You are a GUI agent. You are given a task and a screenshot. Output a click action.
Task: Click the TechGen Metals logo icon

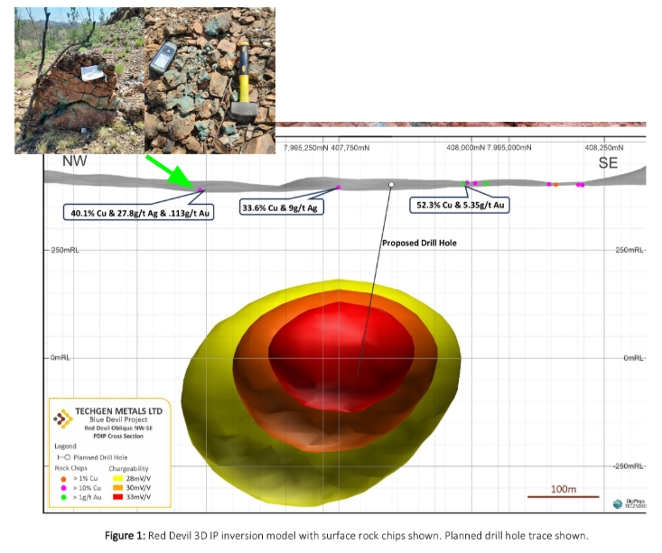[x=62, y=419]
